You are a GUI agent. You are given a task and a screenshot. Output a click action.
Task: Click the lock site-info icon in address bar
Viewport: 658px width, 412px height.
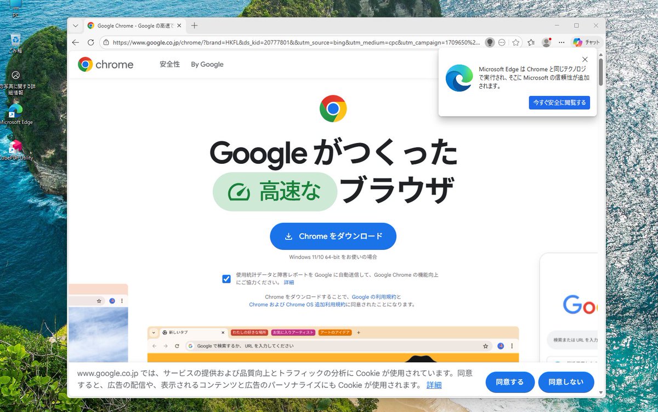[x=106, y=42]
